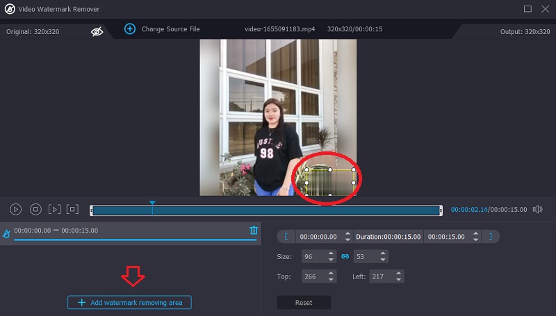The width and height of the screenshot is (556, 316).
Task: Click the Size height input field showing 53
Action: click(364, 256)
